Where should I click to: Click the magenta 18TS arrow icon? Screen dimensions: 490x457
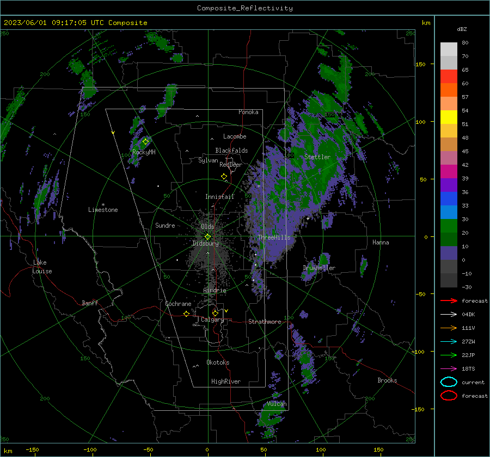tap(449, 369)
